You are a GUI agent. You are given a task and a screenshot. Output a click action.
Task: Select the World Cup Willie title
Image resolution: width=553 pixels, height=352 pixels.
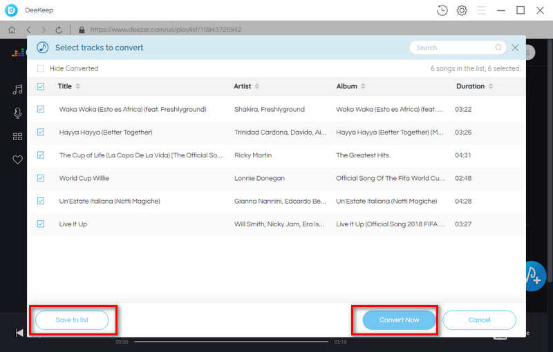coord(84,178)
